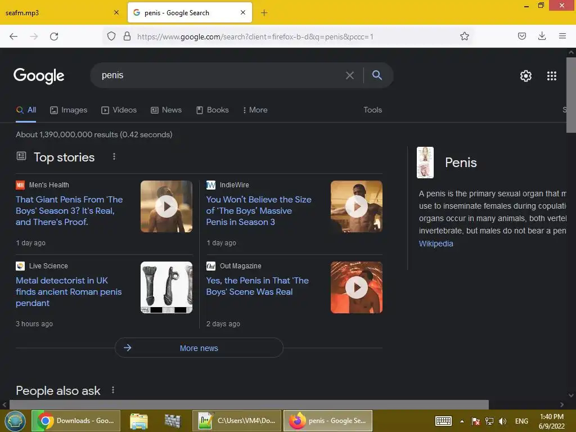Open the Wikipedia link in knowledge panel

pos(436,244)
